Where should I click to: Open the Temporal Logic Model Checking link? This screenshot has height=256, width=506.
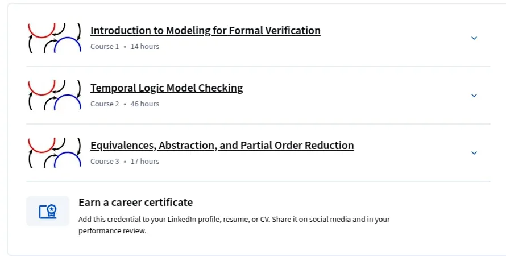167,88
